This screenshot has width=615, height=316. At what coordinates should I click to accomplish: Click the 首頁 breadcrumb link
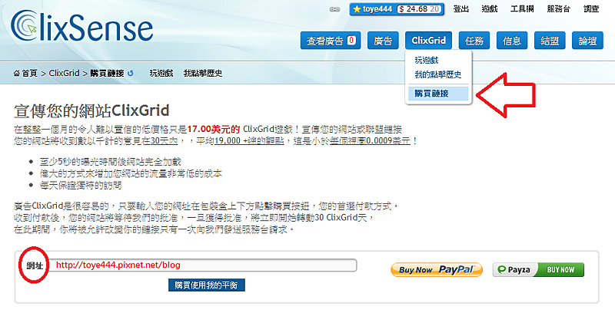[x=29, y=73]
